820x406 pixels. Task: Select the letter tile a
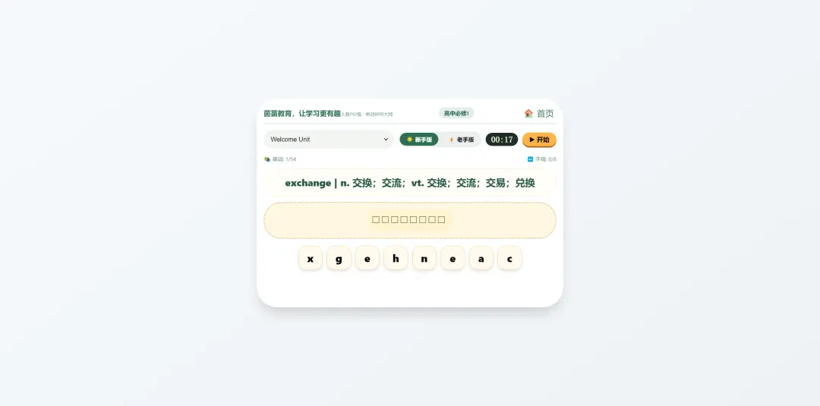point(481,258)
